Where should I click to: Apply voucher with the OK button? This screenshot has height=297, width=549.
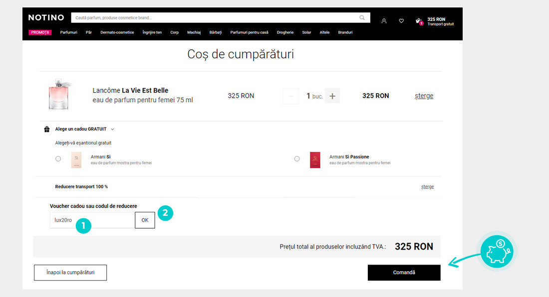pos(145,220)
